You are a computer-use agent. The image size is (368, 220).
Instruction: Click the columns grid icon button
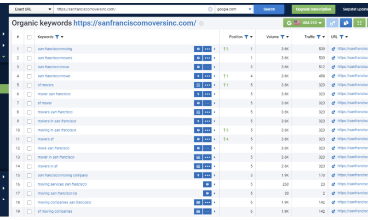tap(359, 23)
